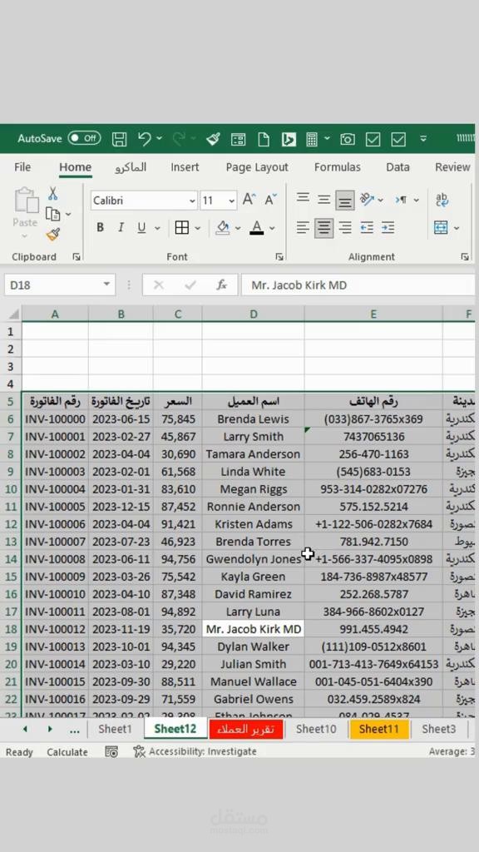
Task: Switch to the Page Layout tab
Action: coord(257,167)
